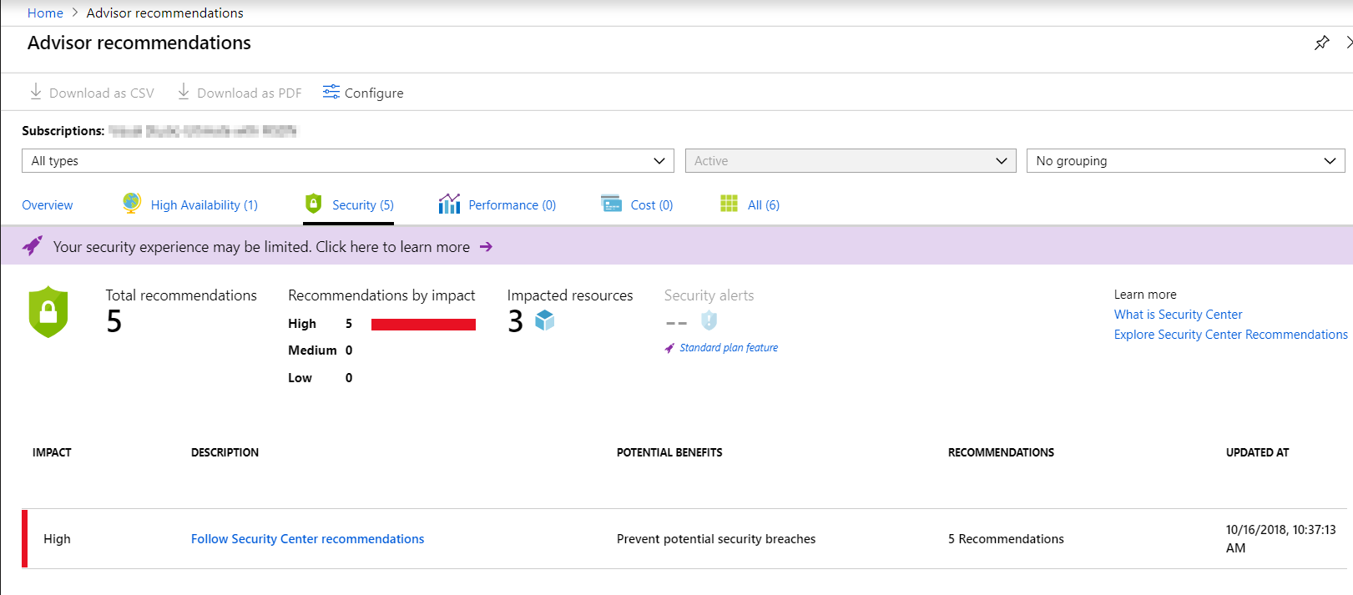Click the All grid icon
The width and height of the screenshot is (1353, 595).
(x=730, y=204)
